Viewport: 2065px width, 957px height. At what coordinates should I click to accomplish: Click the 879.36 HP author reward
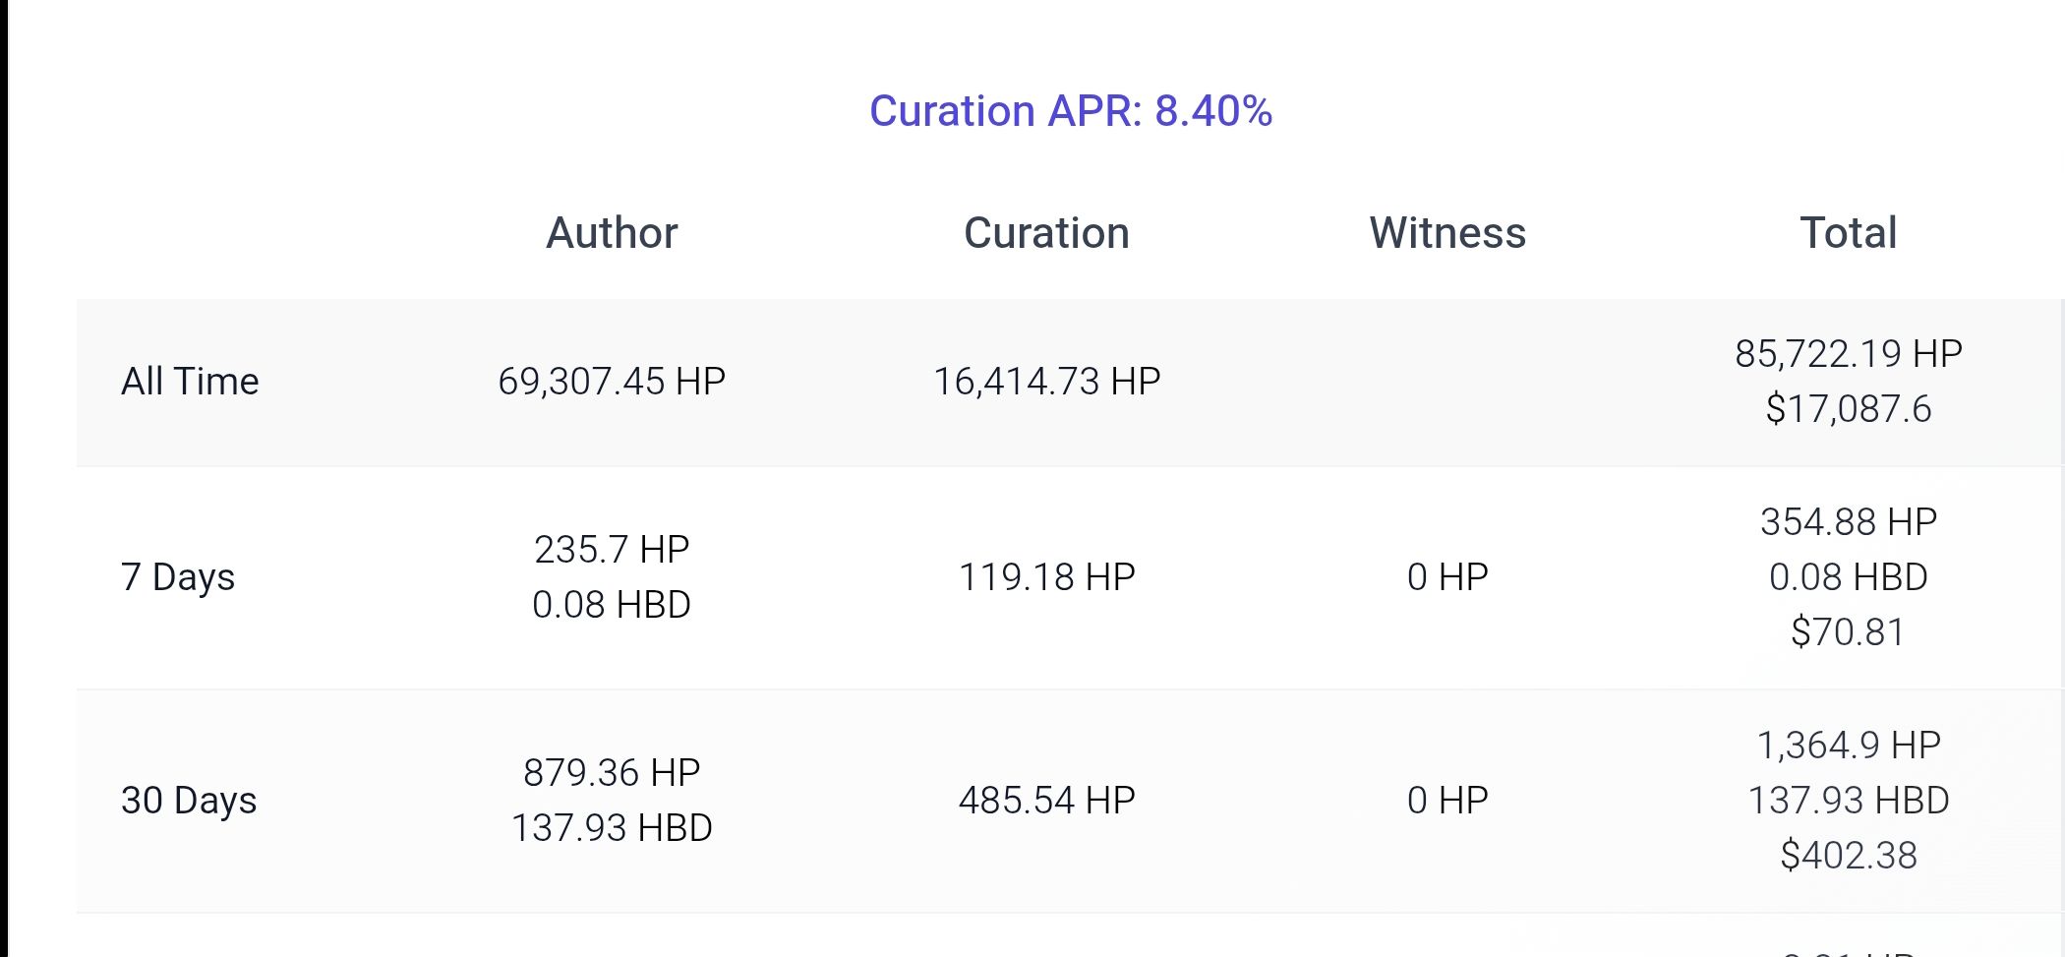[x=612, y=772]
